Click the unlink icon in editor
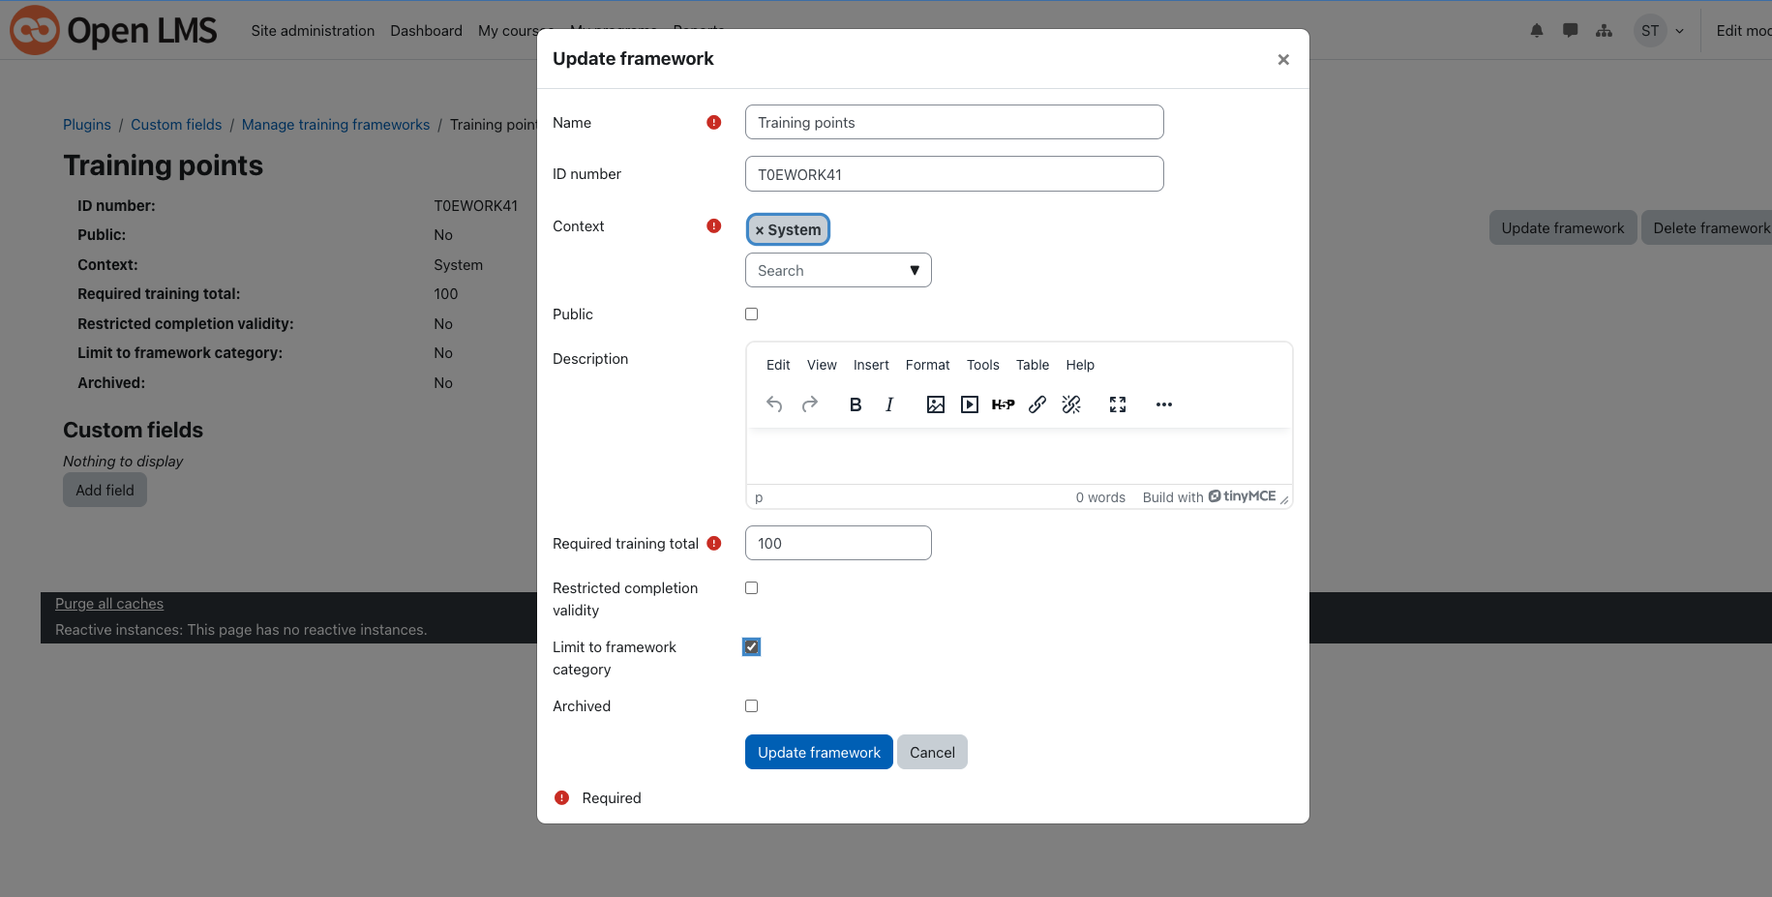This screenshot has width=1772, height=897. pyautogui.click(x=1071, y=404)
